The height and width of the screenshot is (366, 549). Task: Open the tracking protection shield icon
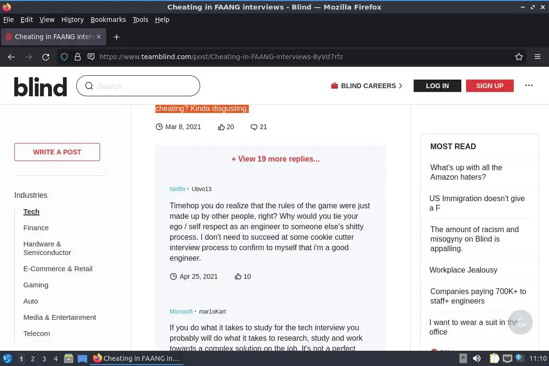coord(64,57)
